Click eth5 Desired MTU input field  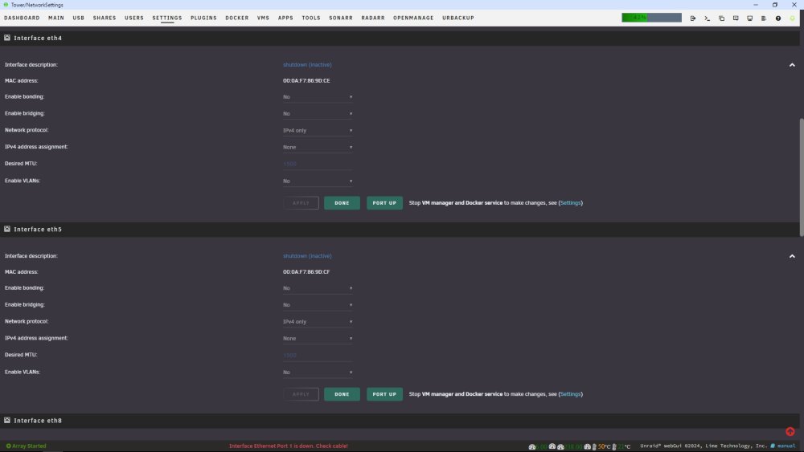tap(318, 355)
